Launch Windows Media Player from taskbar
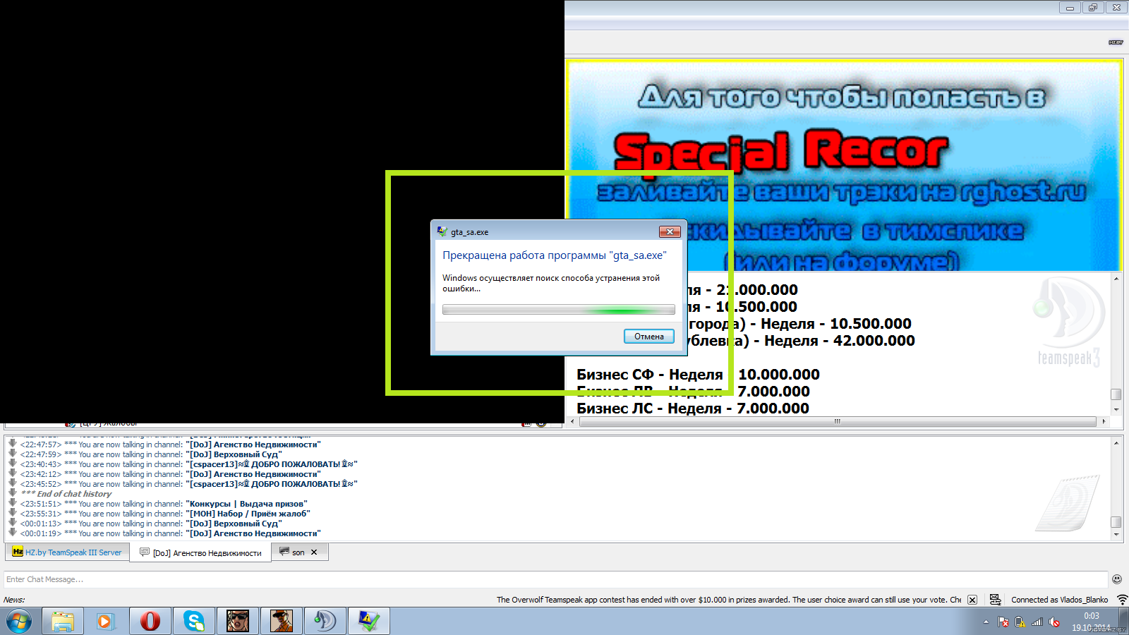 [106, 622]
